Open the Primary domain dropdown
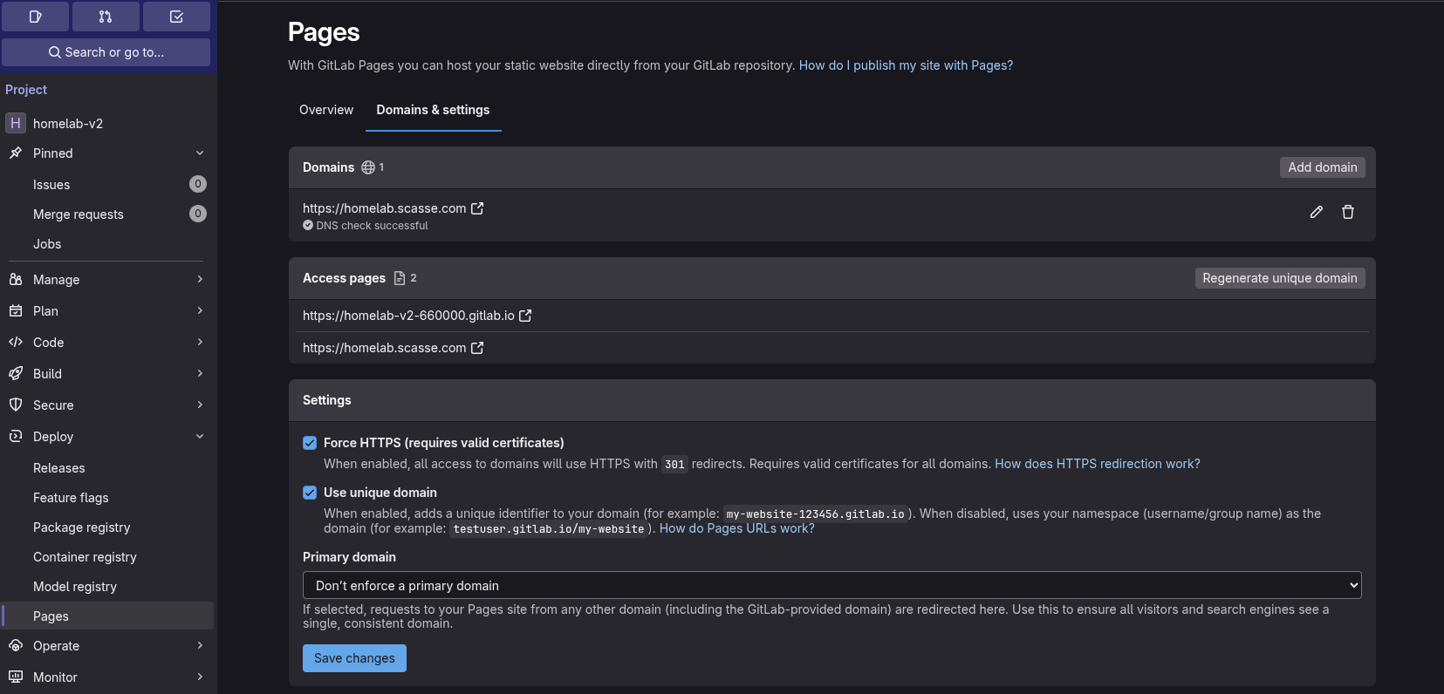The width and height of the screenshot is (1444, 694). (x=831, y=585)
